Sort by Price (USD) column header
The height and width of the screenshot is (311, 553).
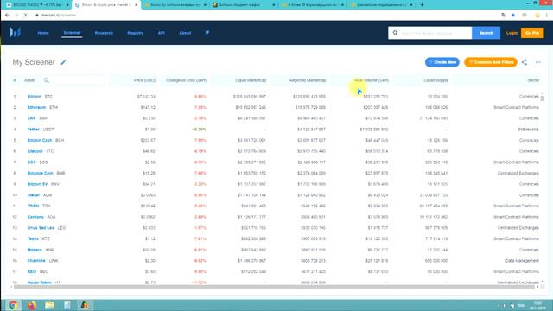(x=144, y=80)
